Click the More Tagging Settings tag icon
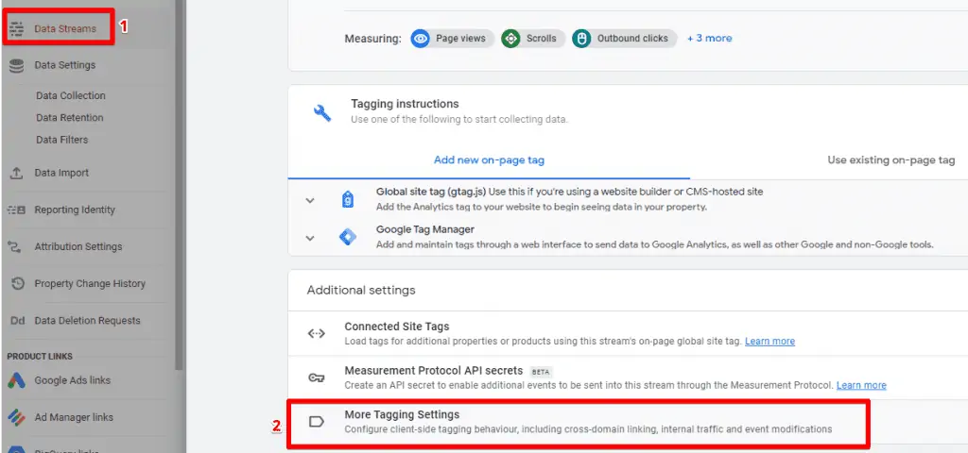Image resolution: width=968 pixels, height=453 pixels. pos(316,422)
